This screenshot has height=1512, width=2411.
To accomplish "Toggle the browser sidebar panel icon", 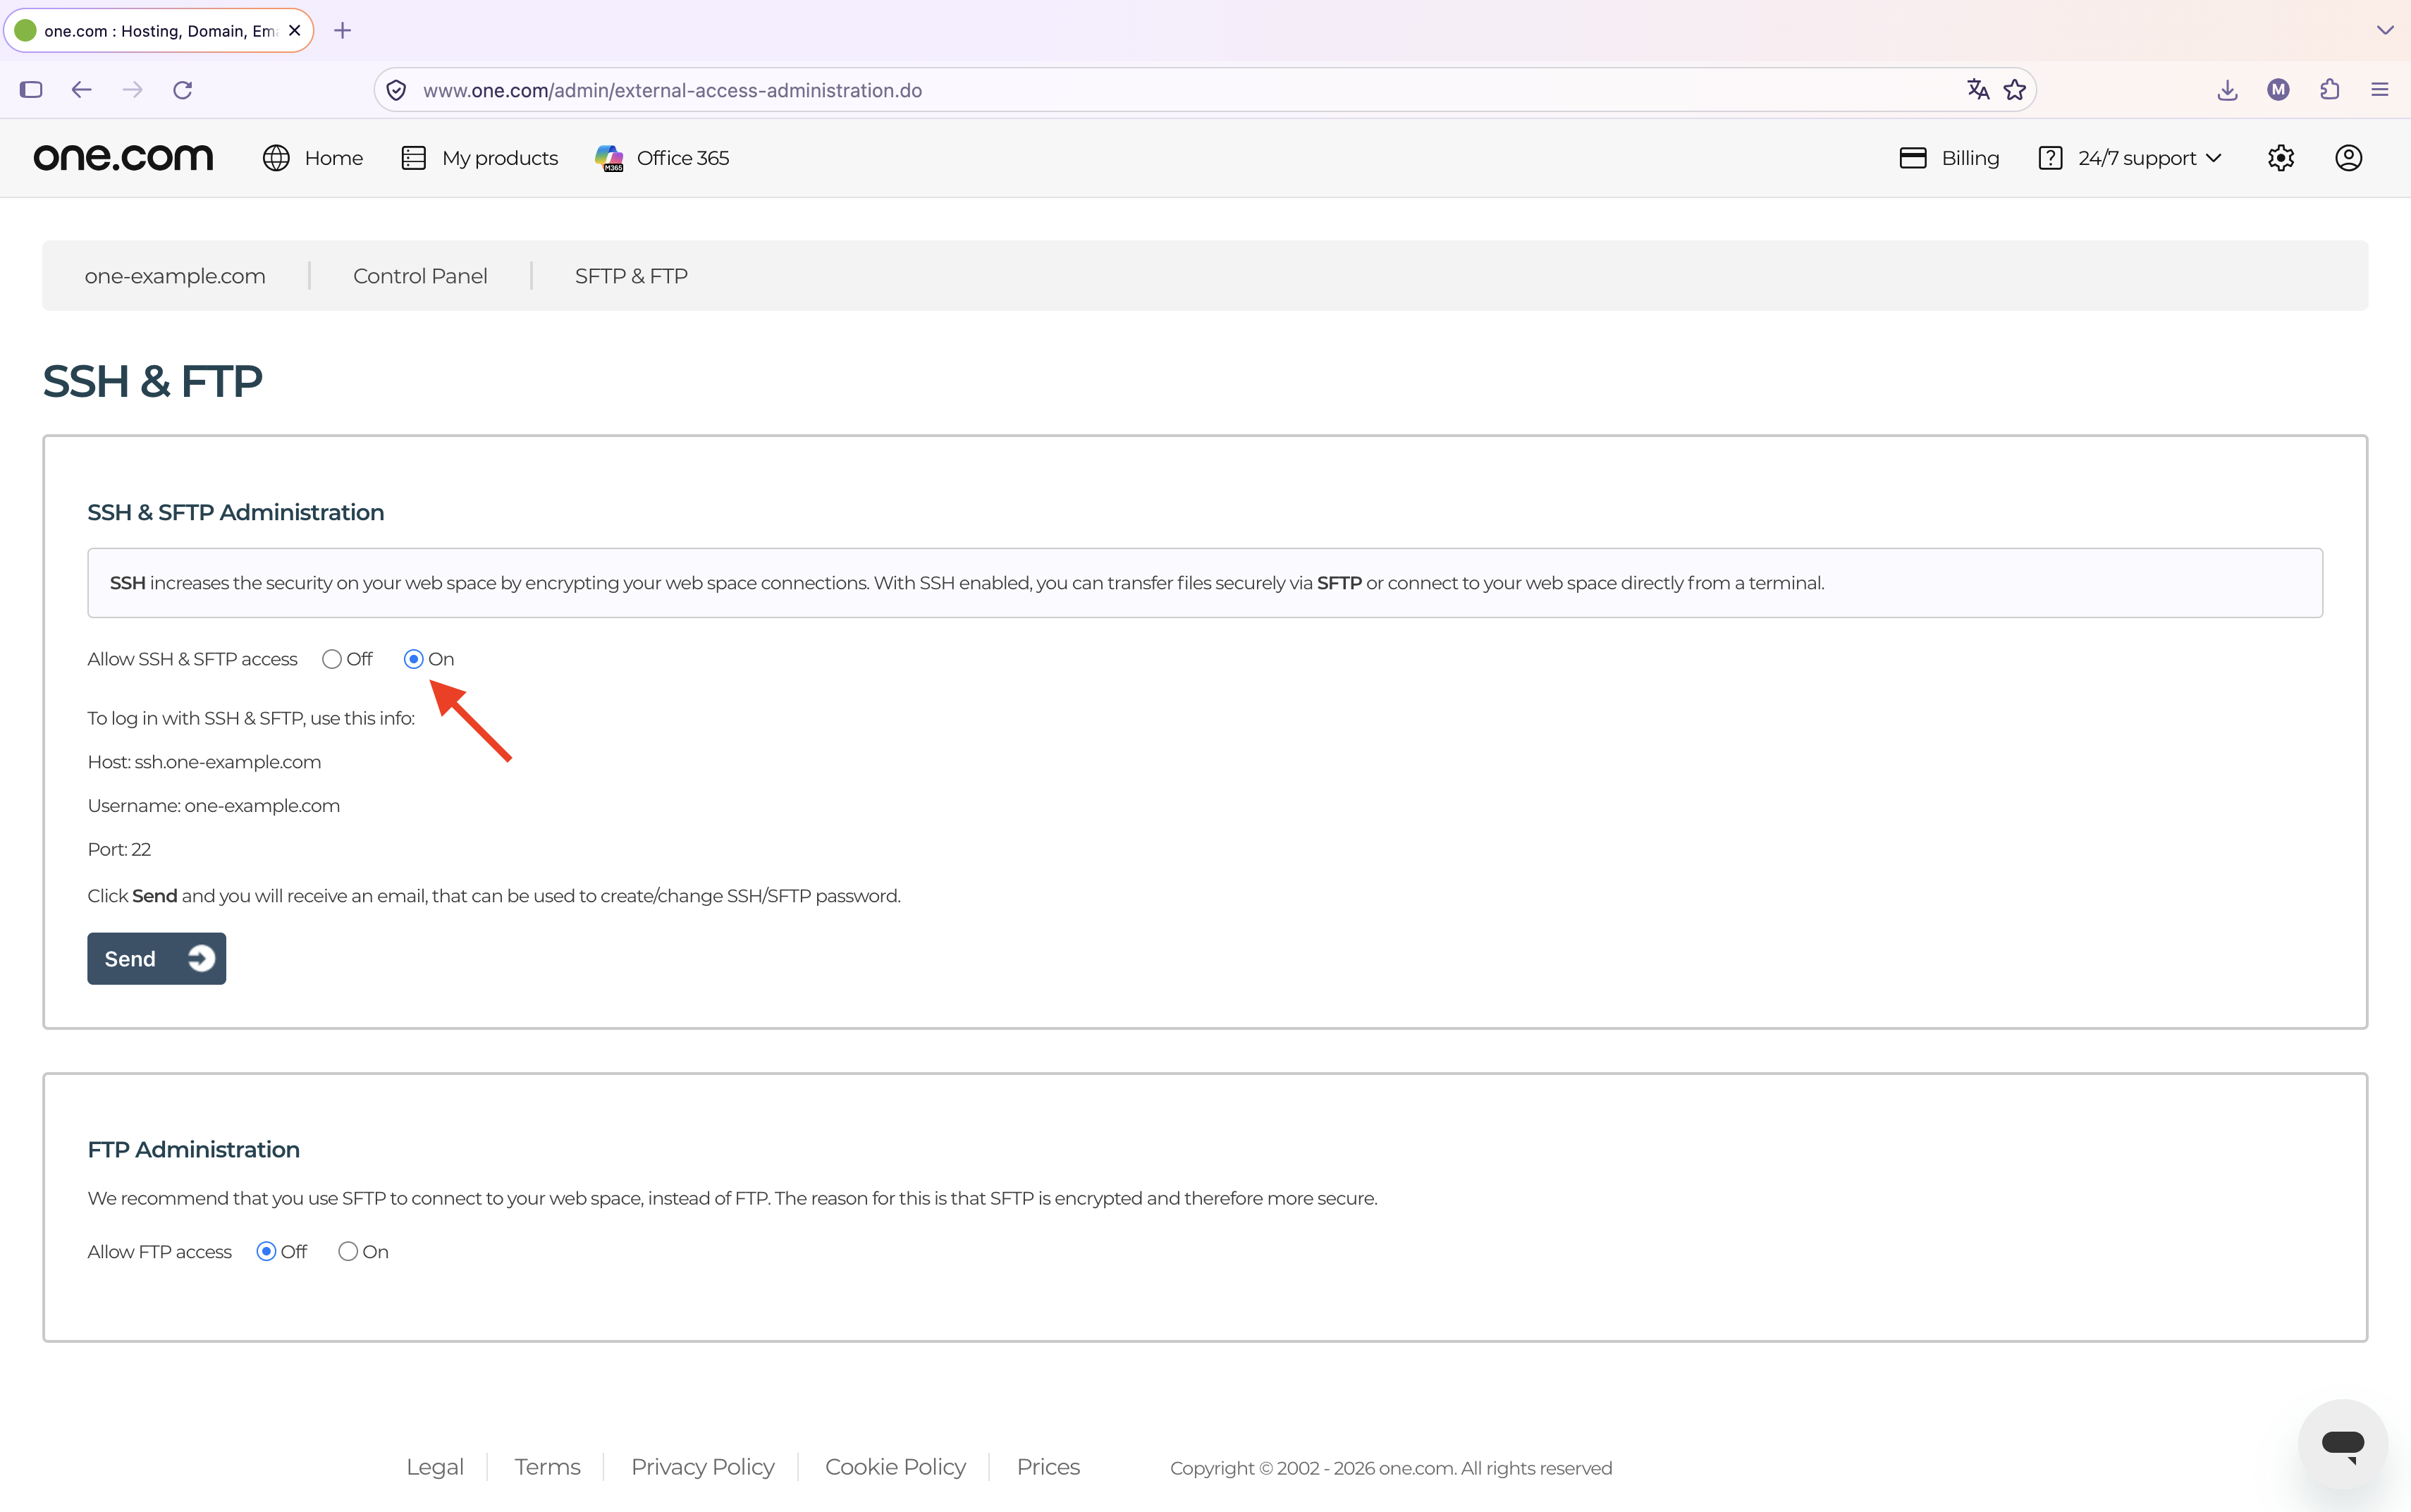I will pyautogui.click(x=31, y=90).
